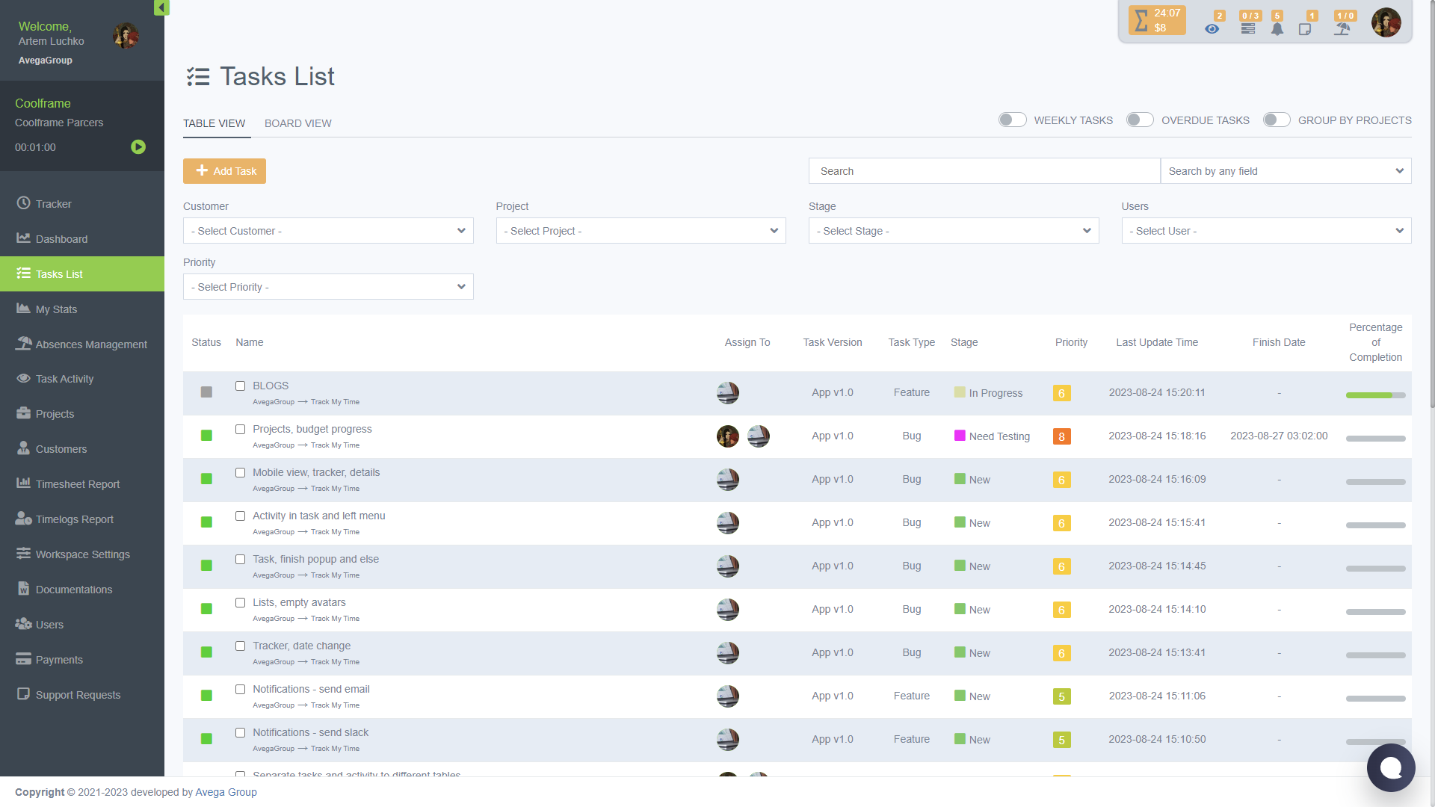This screenshot has width=1435, height=807.
Task: Expand the Select Customer dropdown
Action: [328, 231]
